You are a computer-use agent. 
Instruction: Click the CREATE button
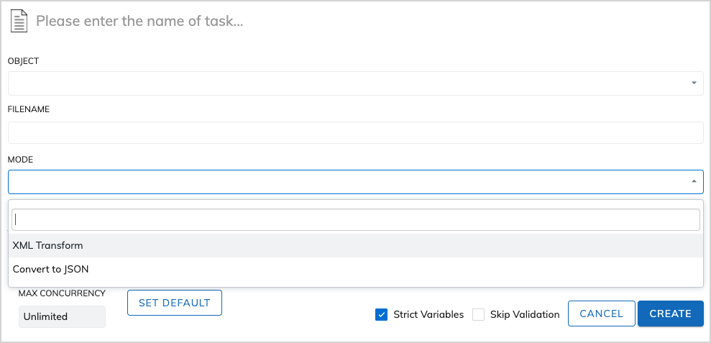coord(670,314)
